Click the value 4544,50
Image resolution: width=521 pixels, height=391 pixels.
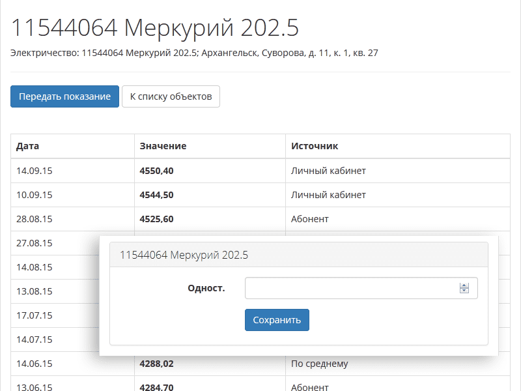156,195
